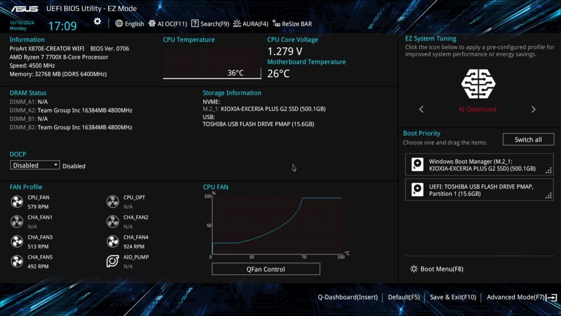Open the settings gear icon
The image size is (561, 316).
click(98, 21)
